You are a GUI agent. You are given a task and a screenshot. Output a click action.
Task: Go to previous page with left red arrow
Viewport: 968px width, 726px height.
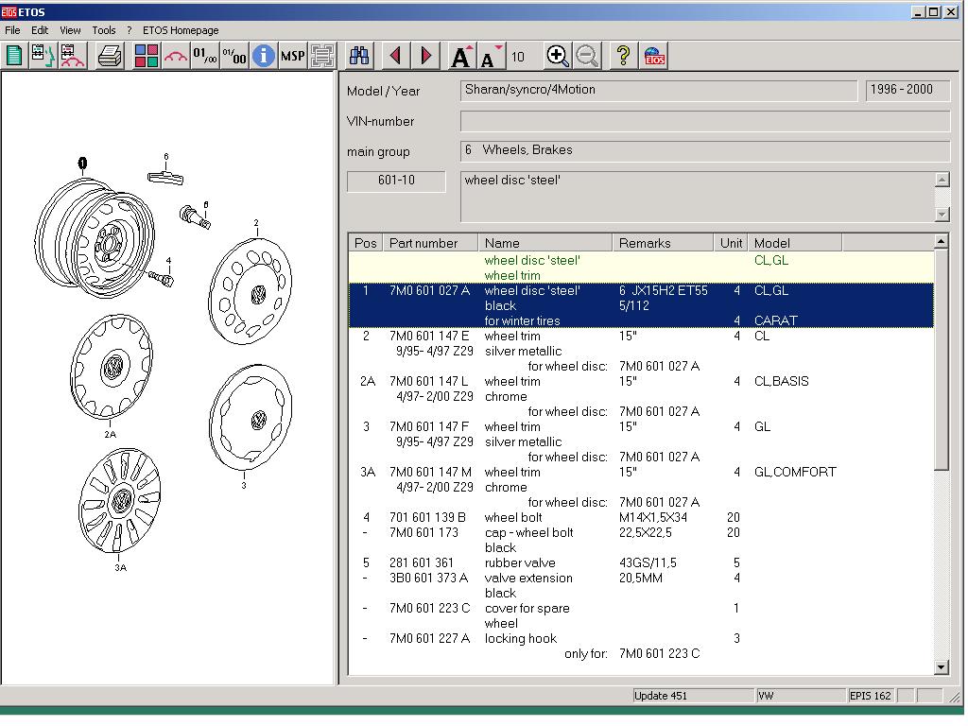point(396,56)
